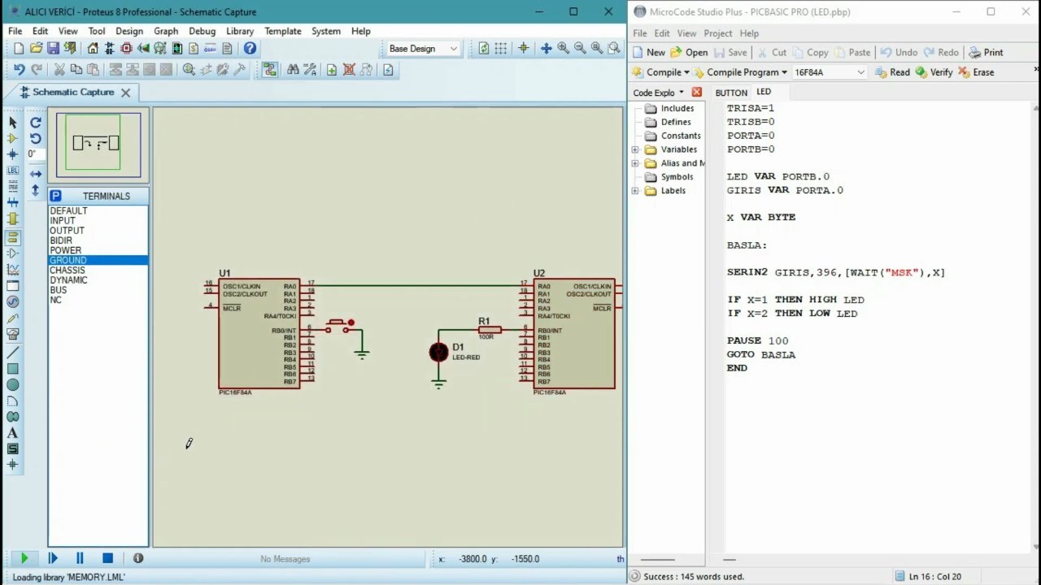Cut selection with Proteus scissors icon
This screenshot has width=1041, height=585.
[59, 70]
